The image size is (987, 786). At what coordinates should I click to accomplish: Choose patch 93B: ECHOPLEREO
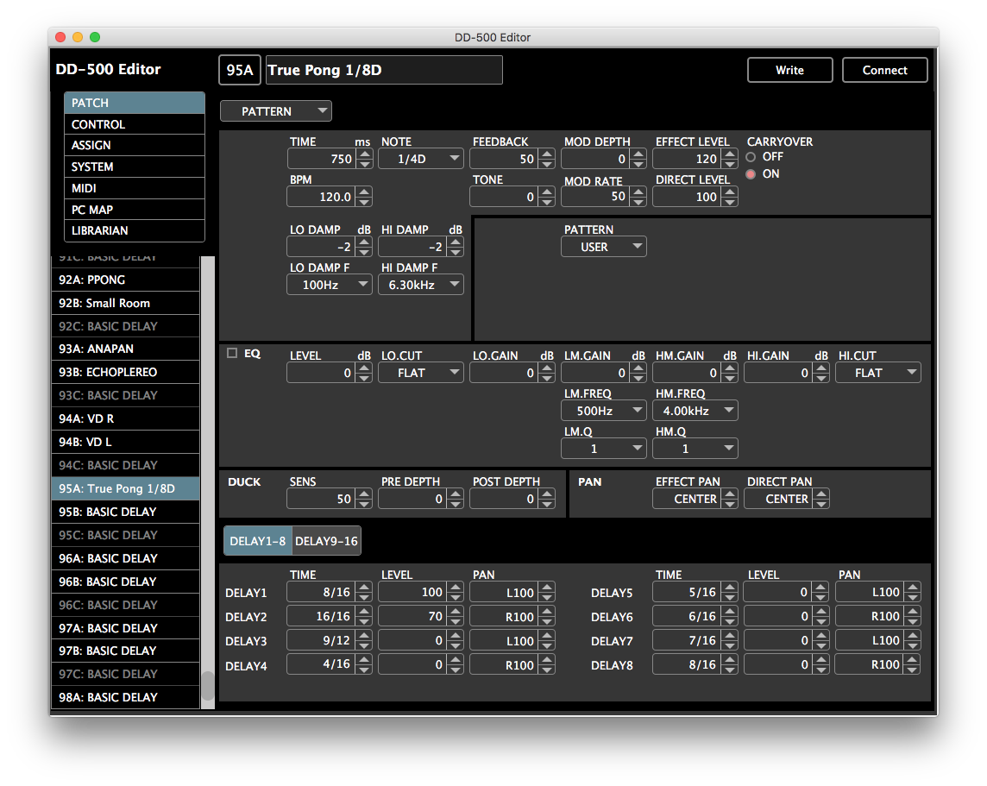[125, 372]
